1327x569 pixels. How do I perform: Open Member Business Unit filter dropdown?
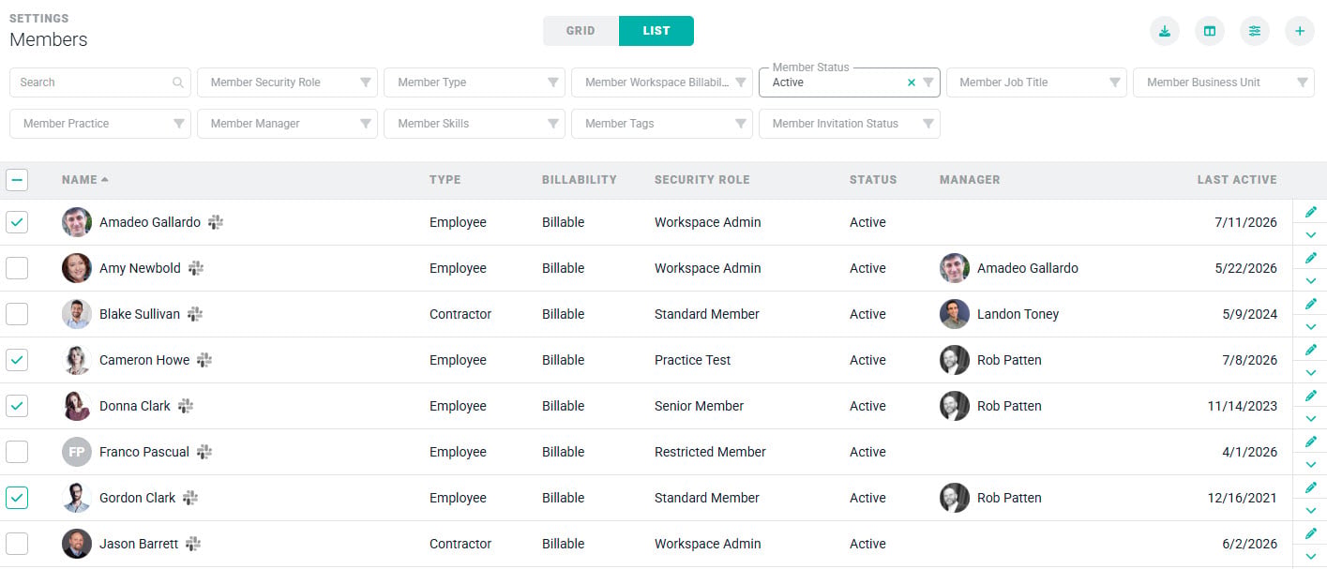pos(1225,82)
